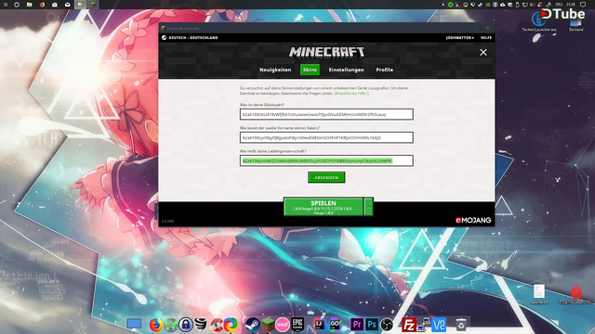Focus the Vorname deines Vaters answer field

326,137
